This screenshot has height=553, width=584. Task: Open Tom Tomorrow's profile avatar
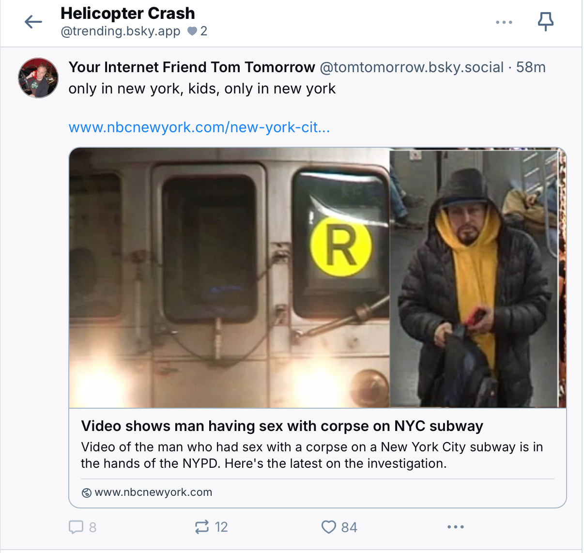(x=38, y=78)
